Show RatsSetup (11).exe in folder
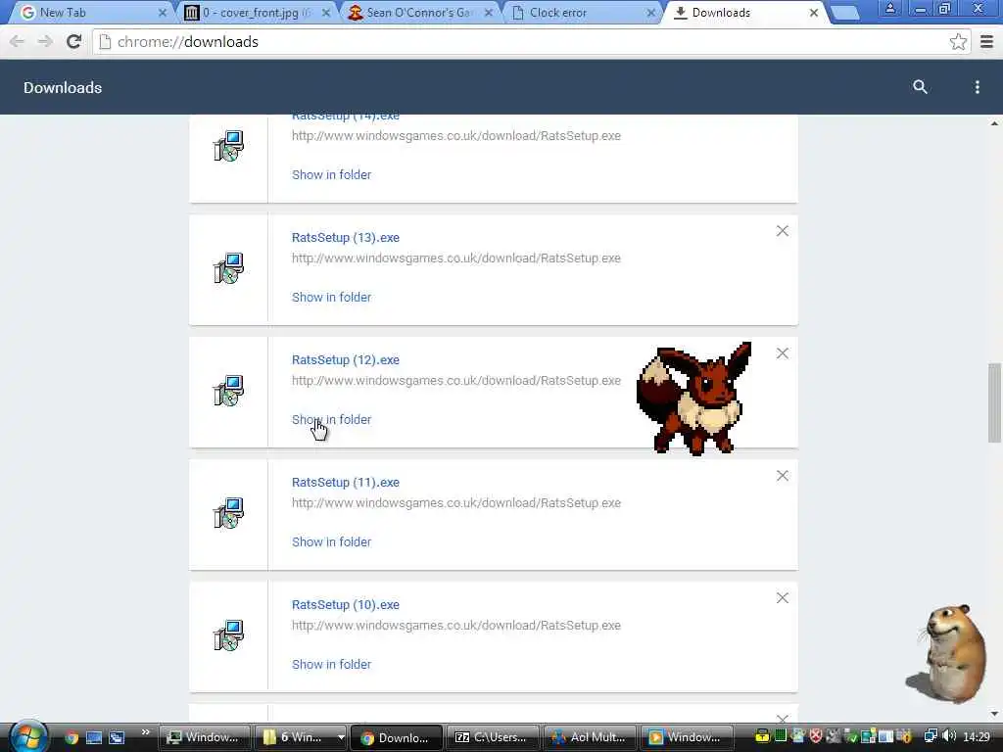This screenshot has width=1003, height=752. tap(331, 541)
